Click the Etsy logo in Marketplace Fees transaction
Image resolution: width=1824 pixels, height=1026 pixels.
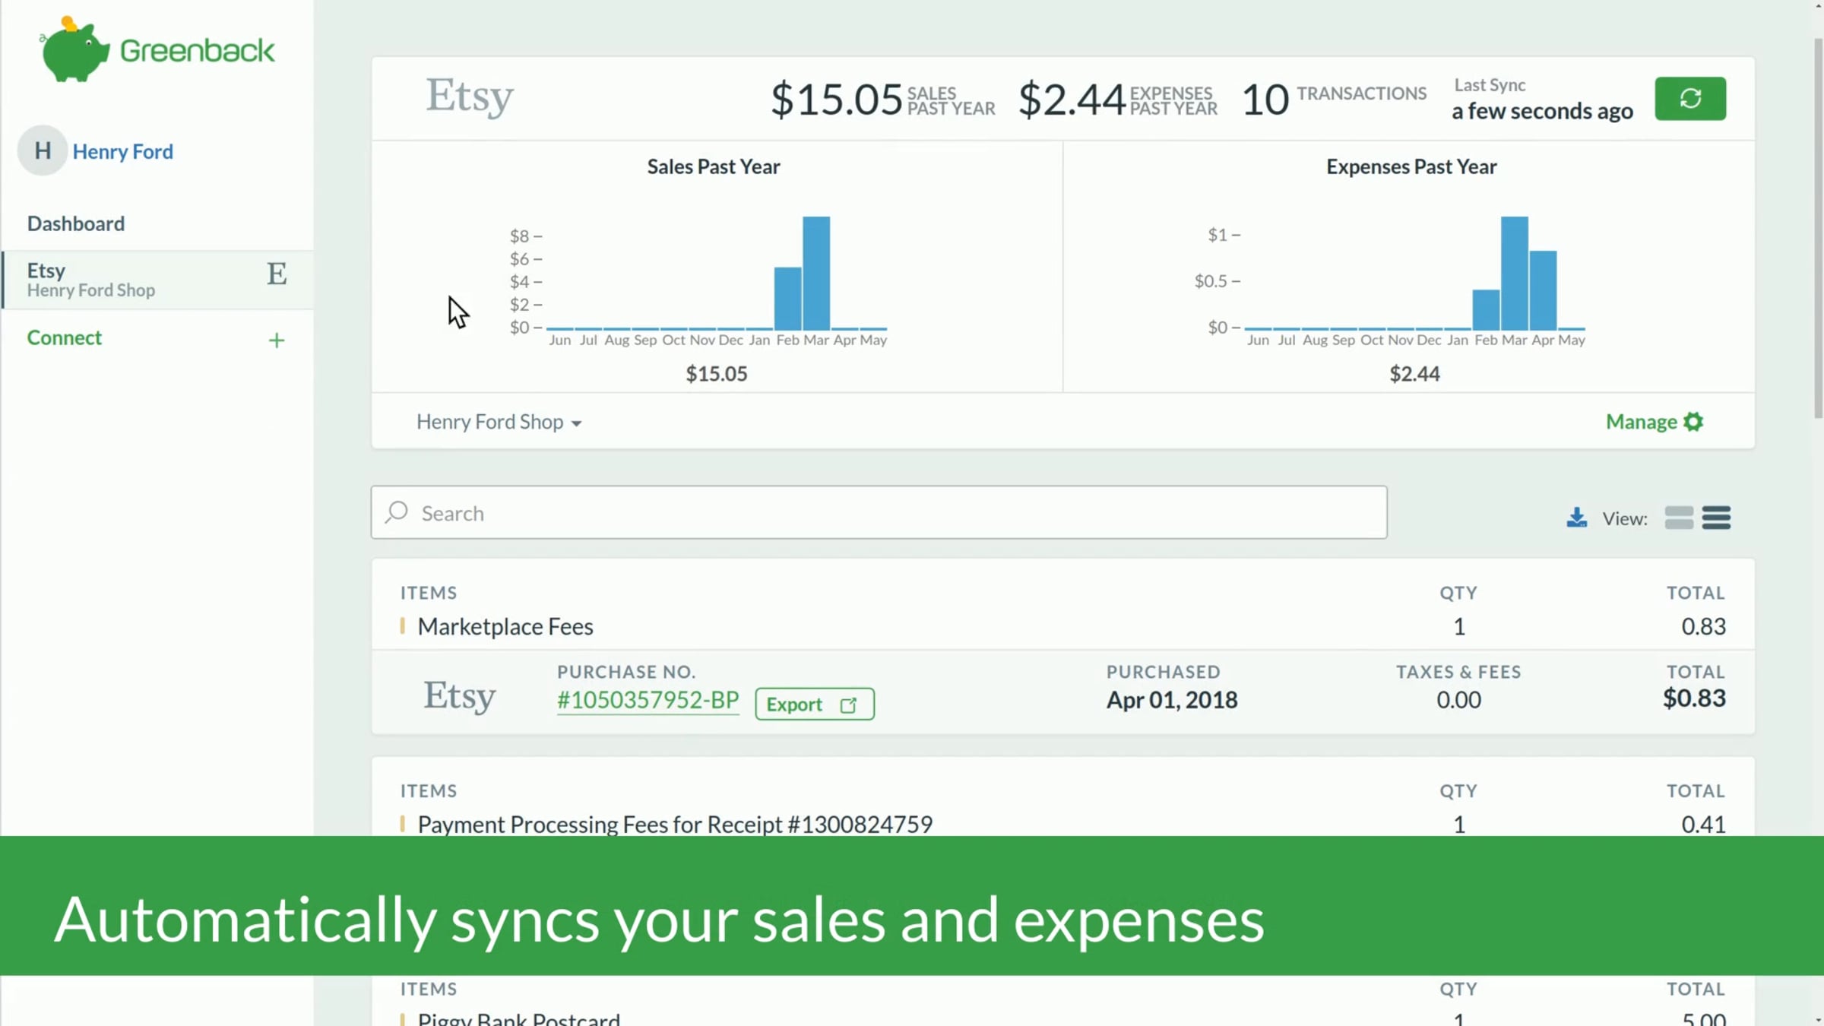click(460, 695)
